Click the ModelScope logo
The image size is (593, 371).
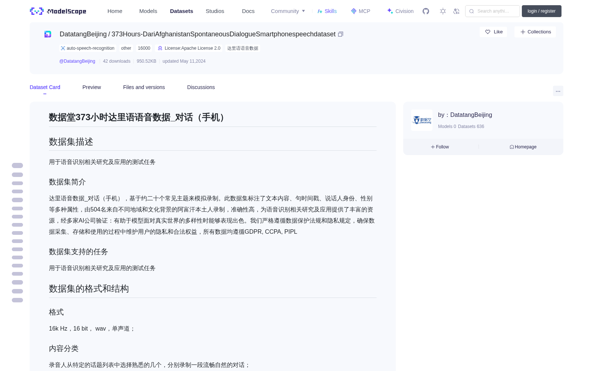coord(58,11)
